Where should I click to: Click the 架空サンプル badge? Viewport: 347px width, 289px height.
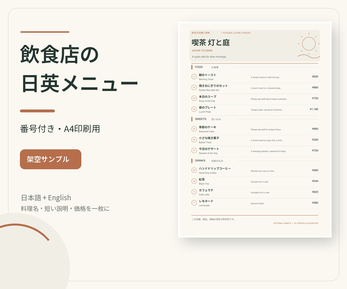click(51, 159)
